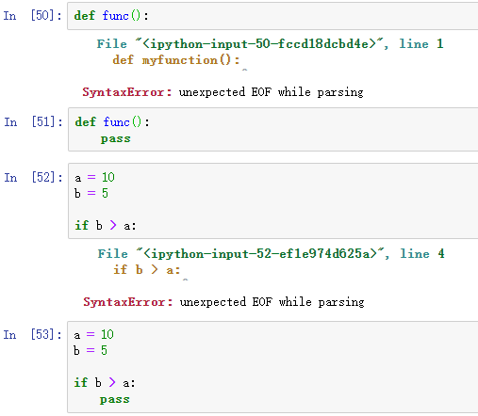Select the In [52] prompt label
Viewport: 478px width, 416px height.
pyautogui.click(x=33, y=177)
